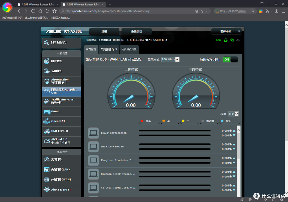Open USB applications (USB 相关应用) icon
This screenshot has width=288, height=202.
click(47, 131)
